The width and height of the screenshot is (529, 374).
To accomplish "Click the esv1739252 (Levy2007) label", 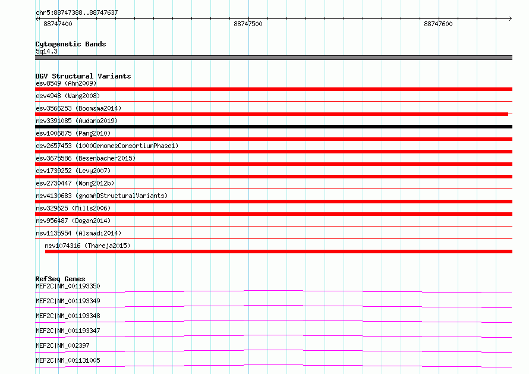I will tap(73, 171).
